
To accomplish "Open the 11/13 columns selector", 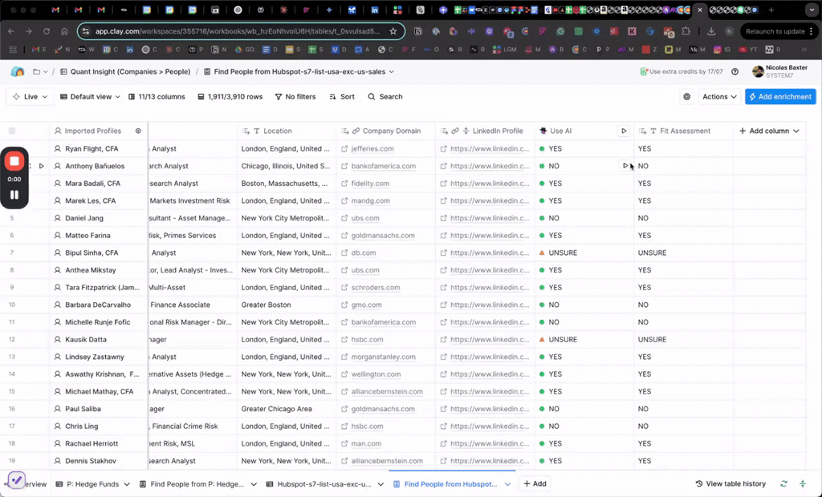I will [x=157, y=97].
